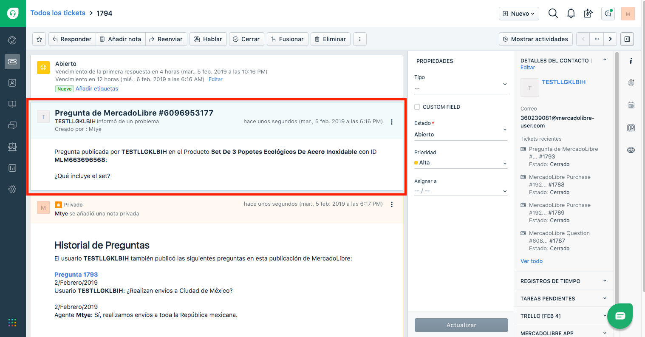Open recent ticket #1787 MercadoLibre Question
The height and width of the screenshot is (337, 645).
coord(559,237)
